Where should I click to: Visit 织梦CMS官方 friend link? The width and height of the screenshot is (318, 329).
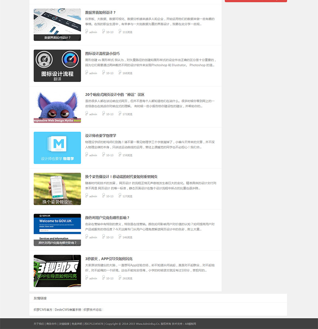pos(43,310)
